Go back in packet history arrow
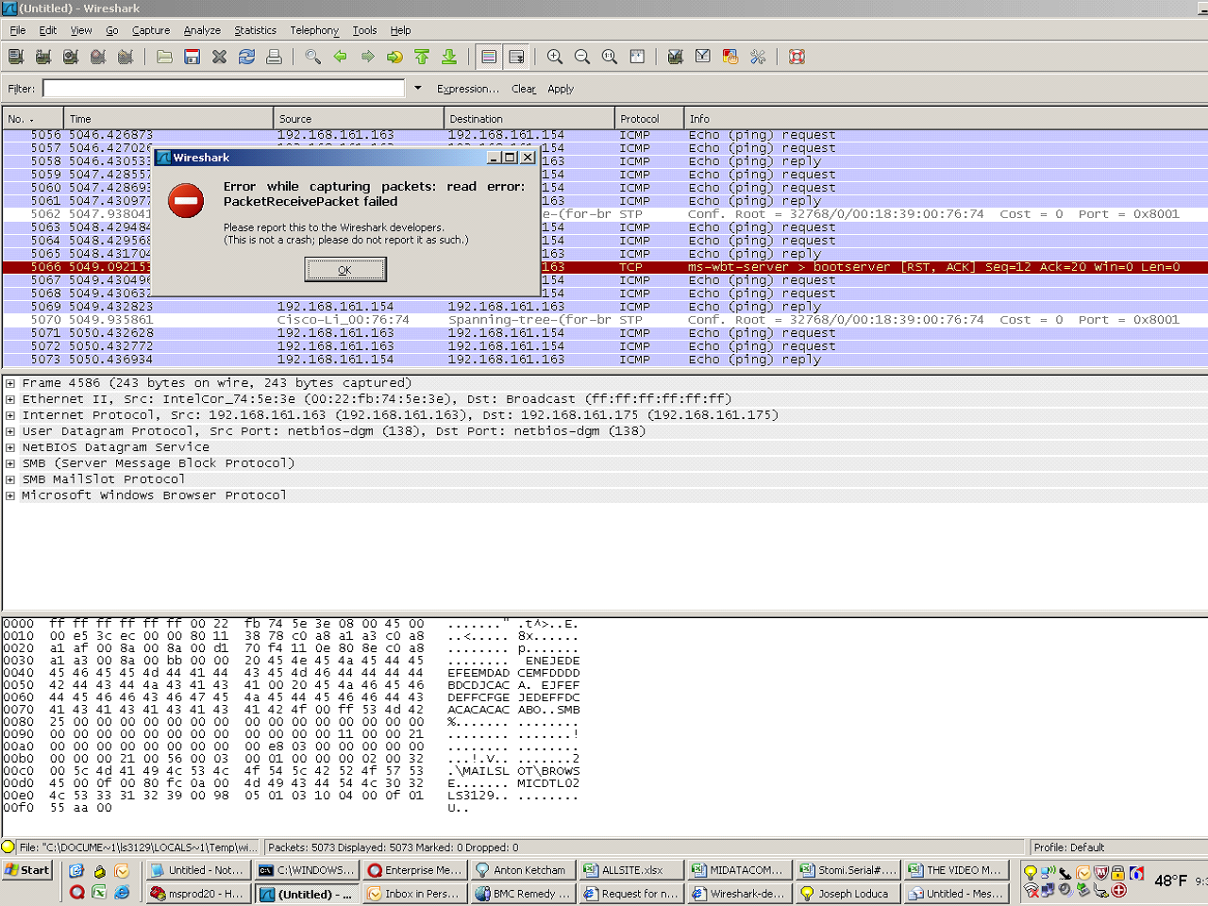The image size is (1208, 906). (340, 57)
